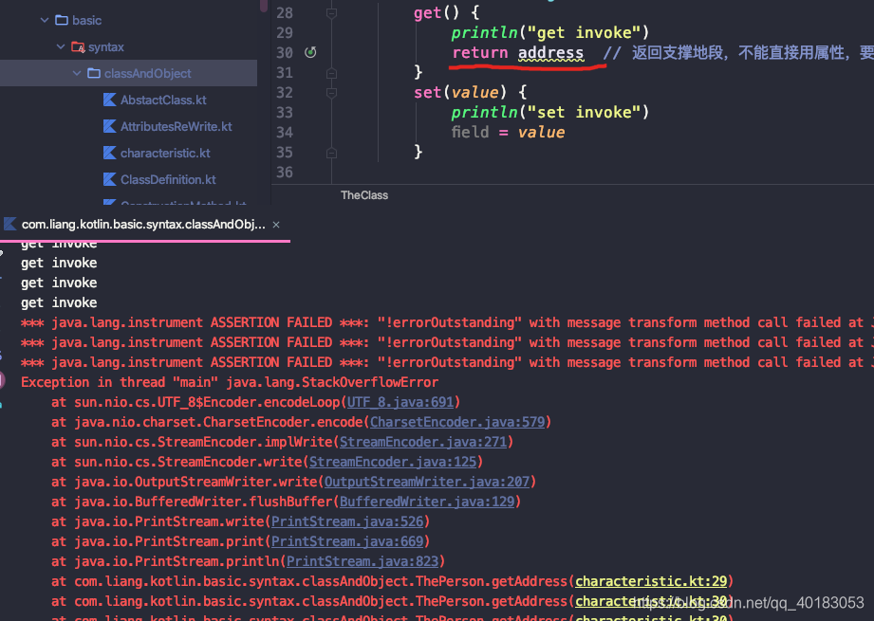The height and width of the screenshot is (621, 874).
Task: Open PrintStream.java:823 link
Action: pos(363,562)
